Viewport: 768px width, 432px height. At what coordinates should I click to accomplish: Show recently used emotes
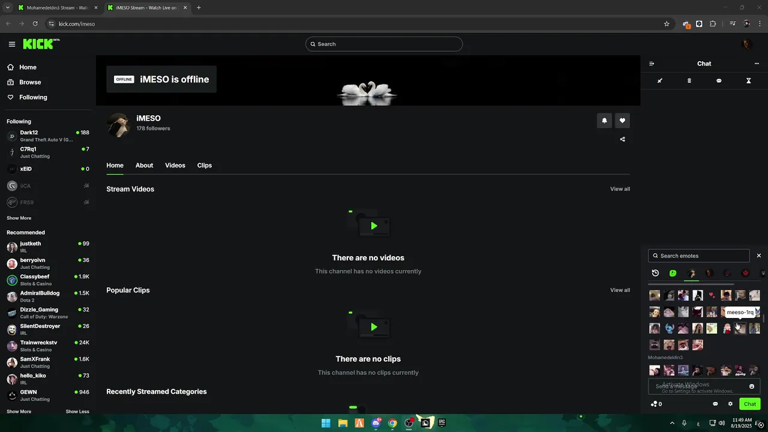click(655, 273)
